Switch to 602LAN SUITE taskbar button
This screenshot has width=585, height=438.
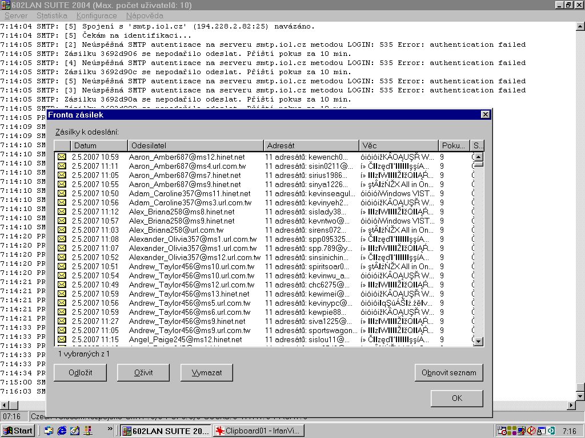[x=165, y=431]
